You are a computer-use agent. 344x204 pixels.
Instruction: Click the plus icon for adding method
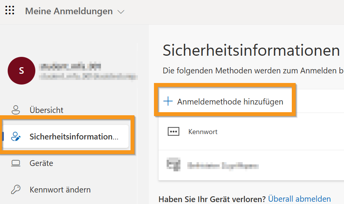coord(168,101)
